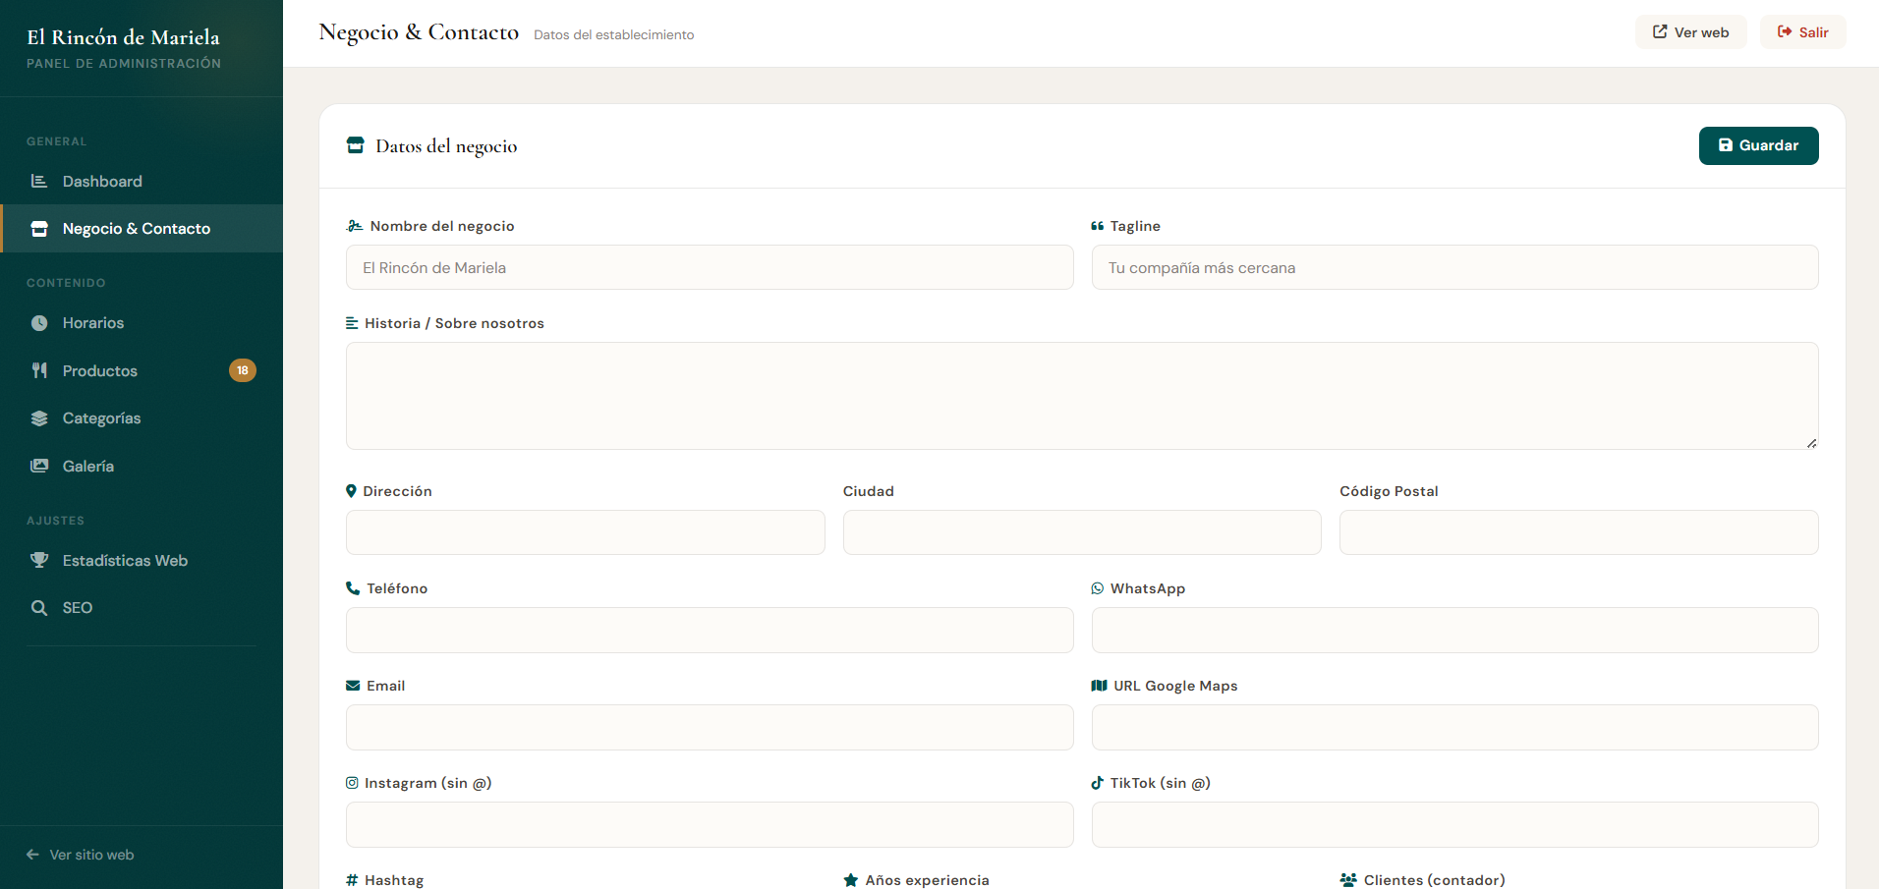Click the Historia textarea resize handle
This screenshot has height=889, width=1879.
[1811, 443]
